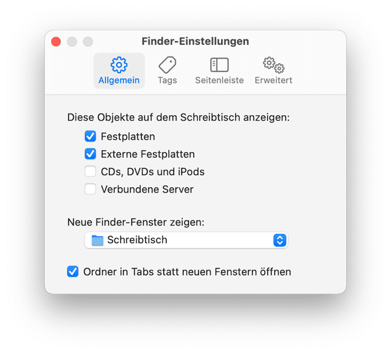Open the Seitenleiste tab label
The width and height of the screenshot is (391, 353).
(x=219, y=80)
